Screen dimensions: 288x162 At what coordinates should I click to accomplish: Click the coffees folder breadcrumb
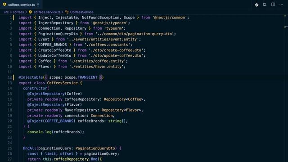point(18,12)
